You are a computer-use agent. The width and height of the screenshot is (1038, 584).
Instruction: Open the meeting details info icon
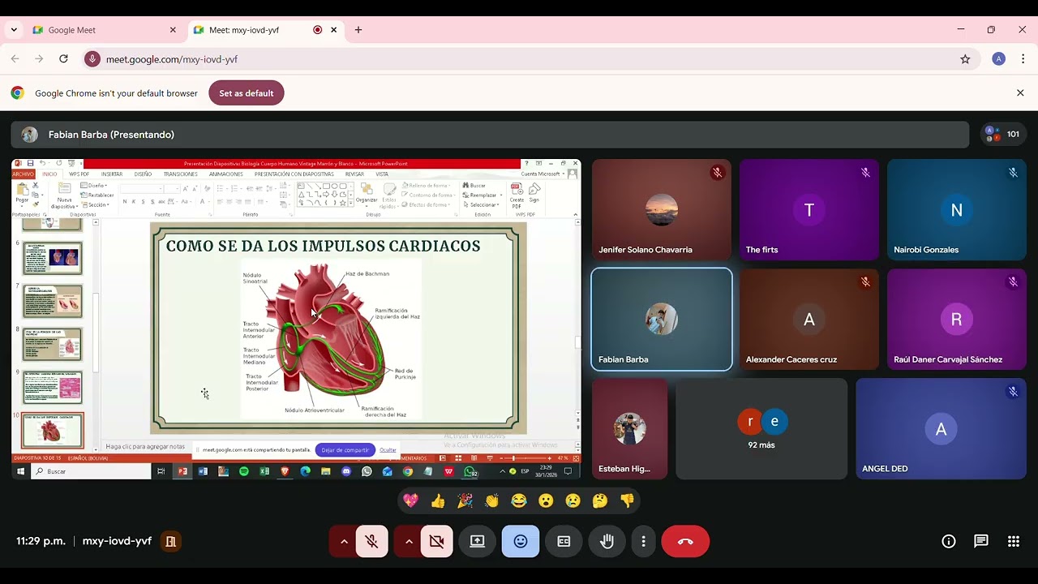coord(949,542)
